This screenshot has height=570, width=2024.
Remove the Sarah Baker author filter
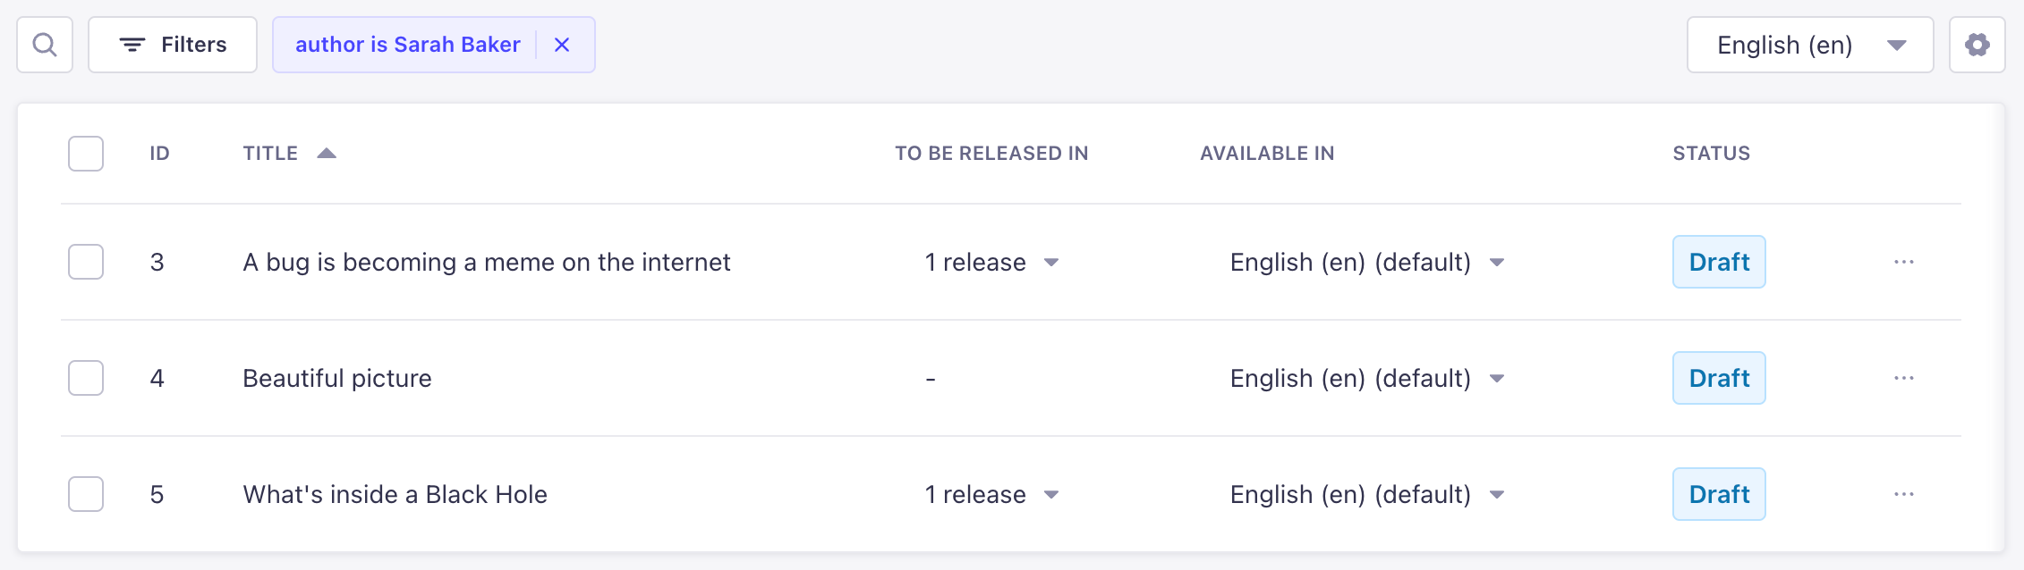pyautogui.click(x=562, y=44)
